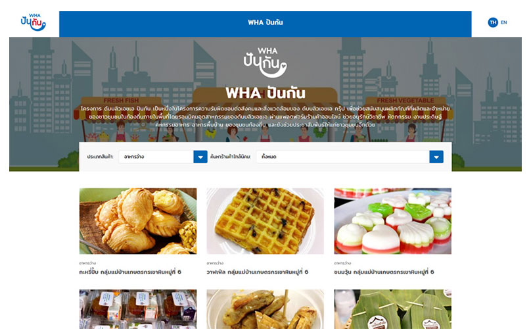The image size is (531, 329).
Task: Open the waffle product photo
Action: (x=265, y=221)
